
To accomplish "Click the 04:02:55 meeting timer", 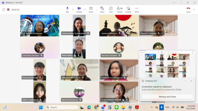I will pos(15,10).
